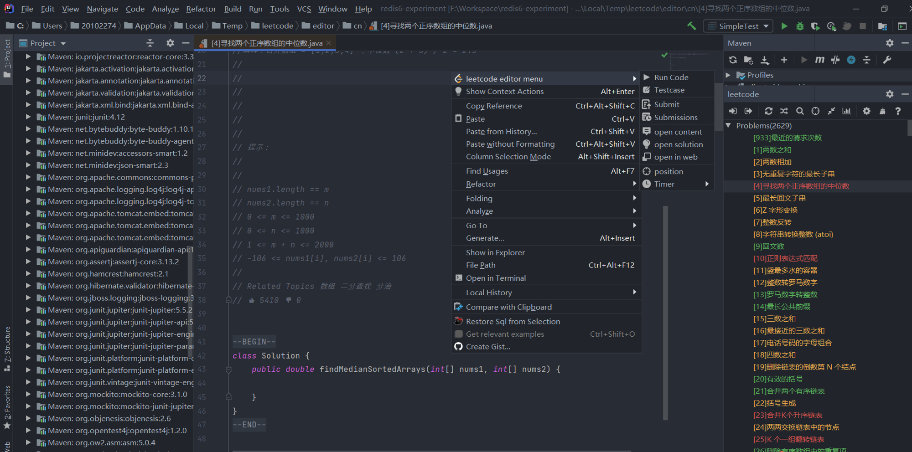
Task: Open leetcode plugin help question mark
Action: [x=898, y=111]
